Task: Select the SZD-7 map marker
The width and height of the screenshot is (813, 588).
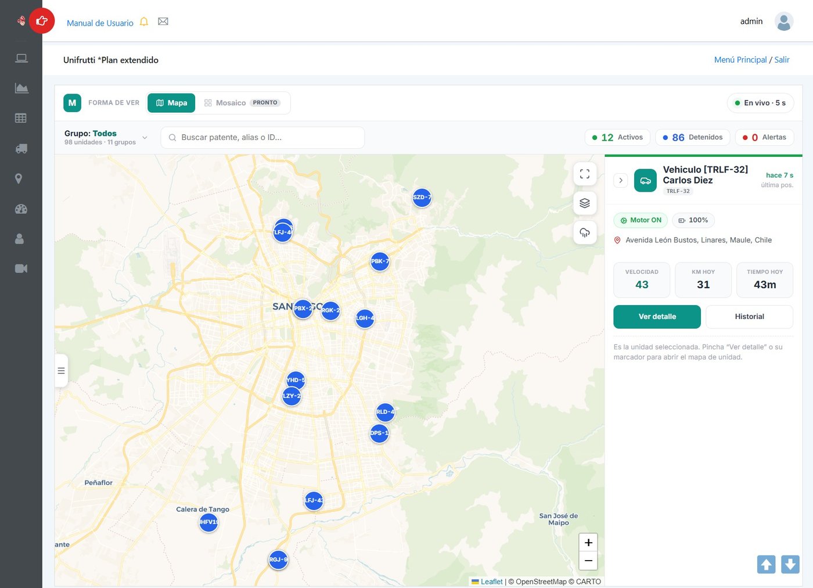Action: tap(422, 198)
